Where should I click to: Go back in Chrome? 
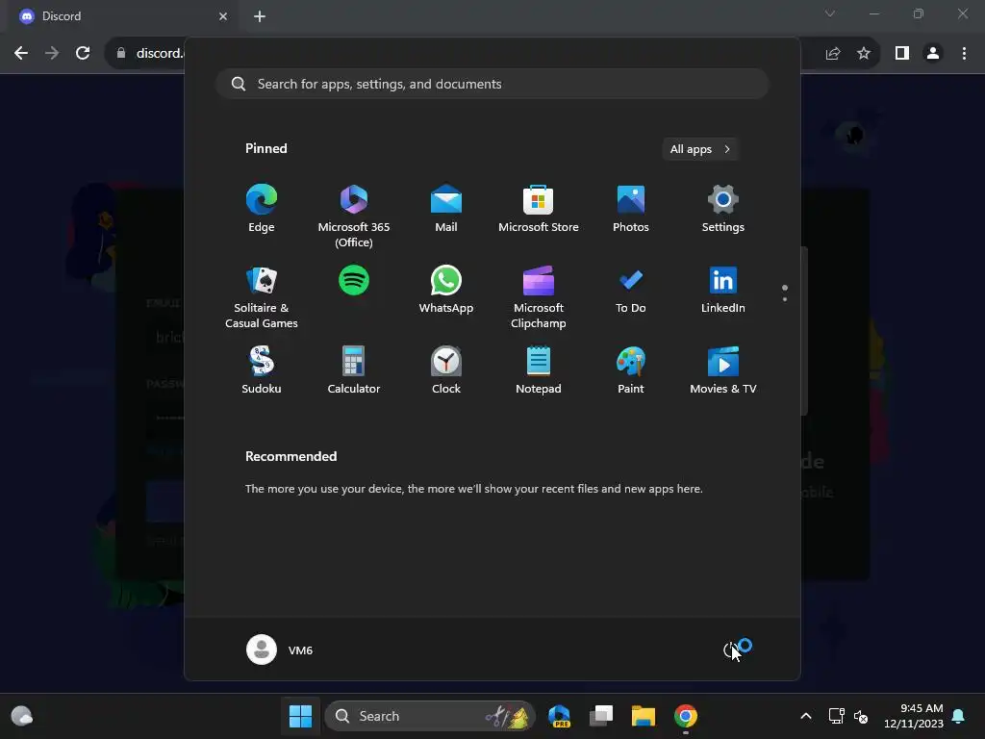tap(21, 54)
